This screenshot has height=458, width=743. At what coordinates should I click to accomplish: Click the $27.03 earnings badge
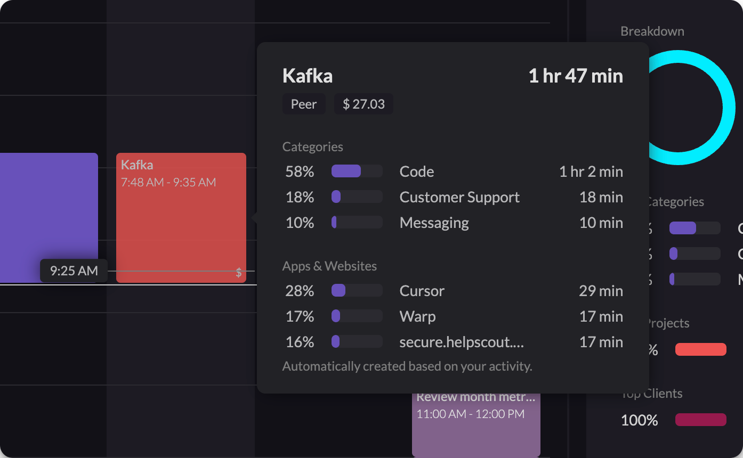(364, 104)
